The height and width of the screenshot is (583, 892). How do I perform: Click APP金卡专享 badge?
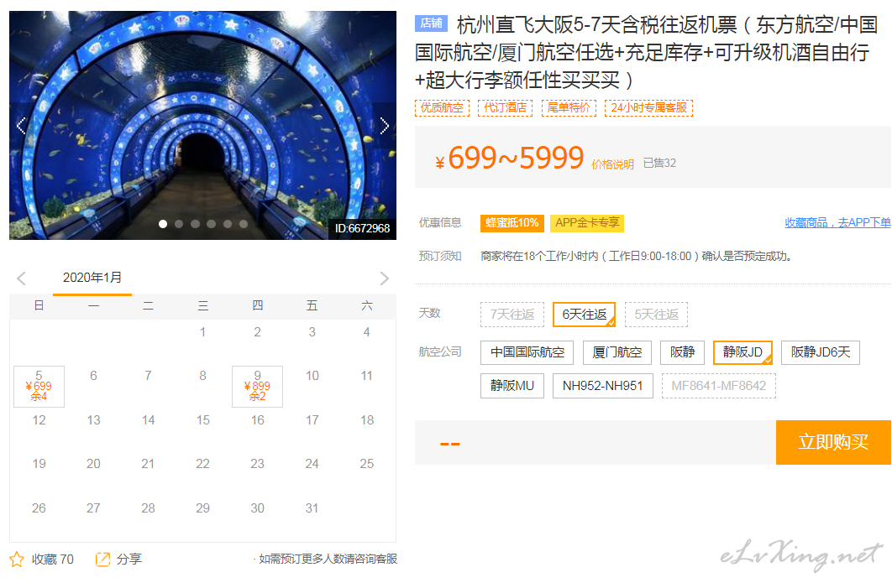[587, 223]
